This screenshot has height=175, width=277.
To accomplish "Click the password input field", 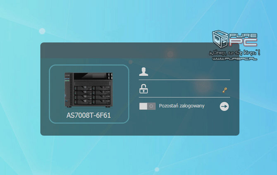I will 185,89.
